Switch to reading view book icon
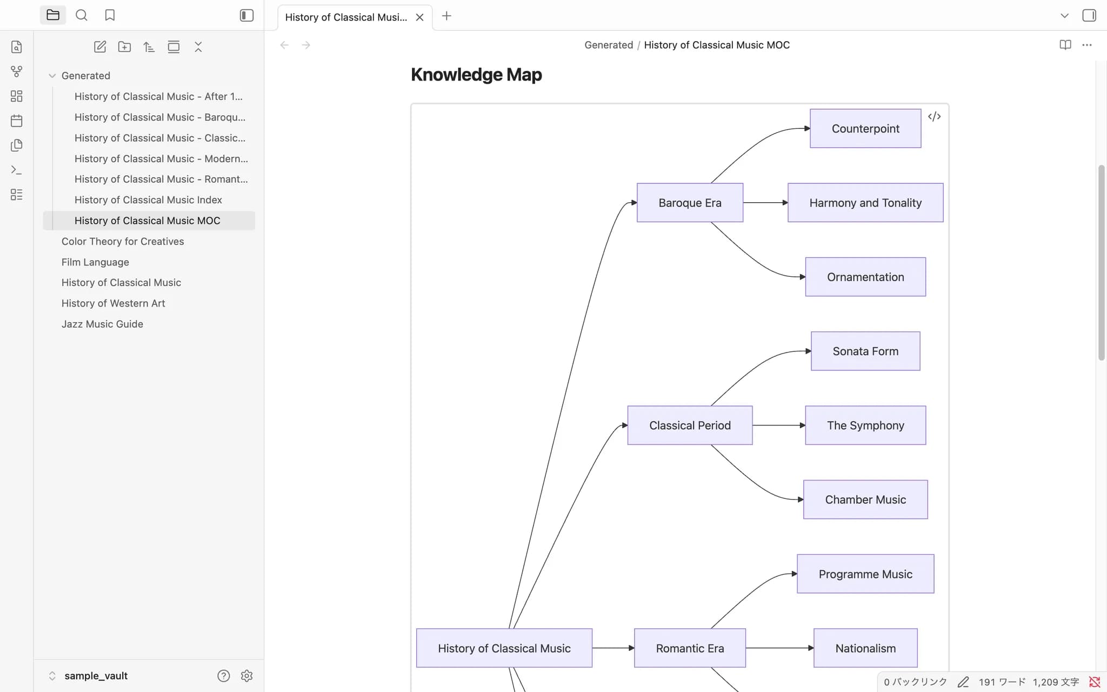The image size is (1107, 692). tap(1065, 45)
